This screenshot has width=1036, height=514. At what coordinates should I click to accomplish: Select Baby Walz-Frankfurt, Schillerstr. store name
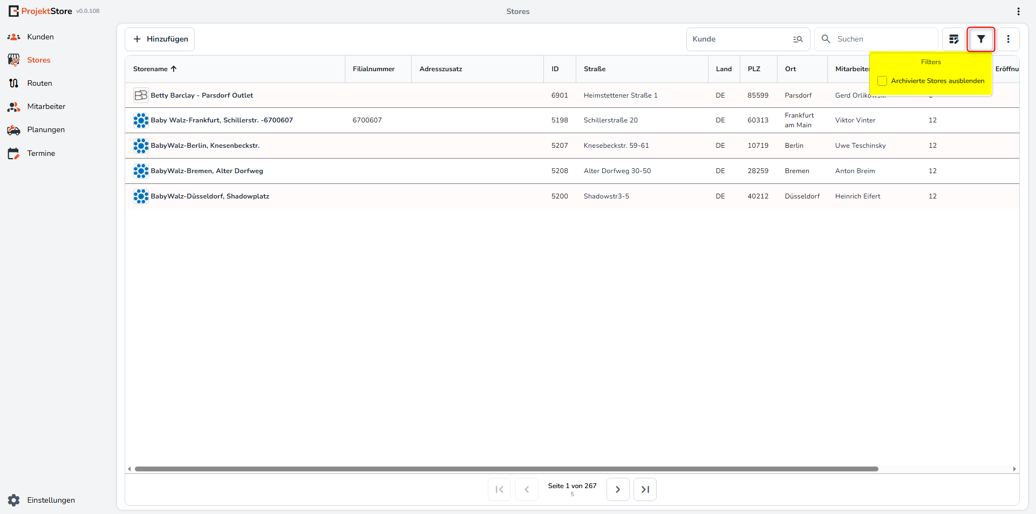222,120
